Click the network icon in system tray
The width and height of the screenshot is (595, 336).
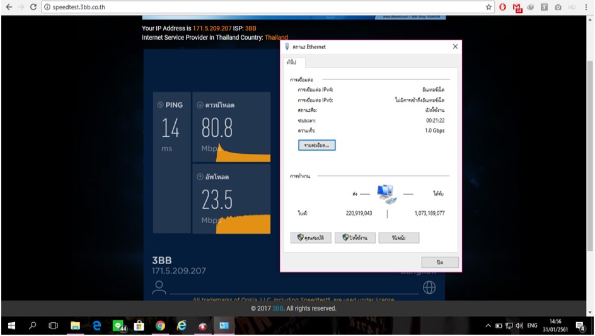point(509,326)
